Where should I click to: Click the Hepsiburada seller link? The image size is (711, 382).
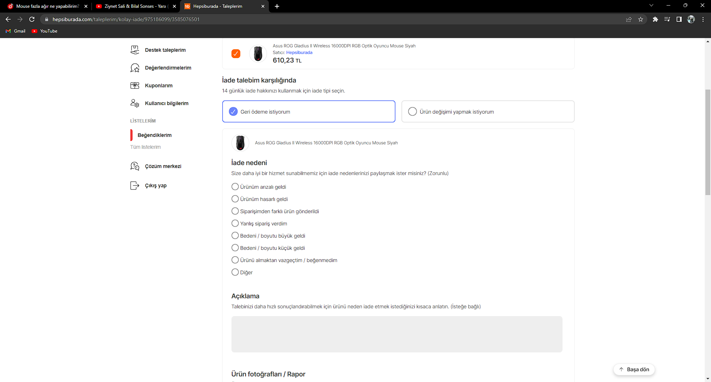click(299, 53)
